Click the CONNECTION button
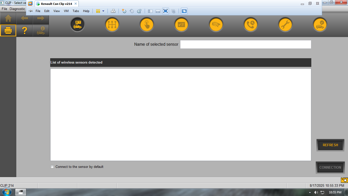 (x=330, y=167)
